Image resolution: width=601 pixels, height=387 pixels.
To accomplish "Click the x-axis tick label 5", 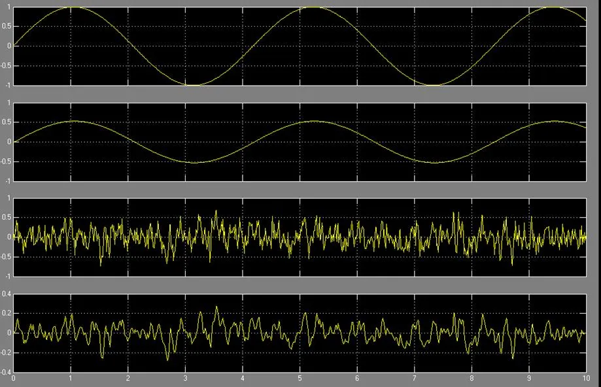I will coord(300,379).
